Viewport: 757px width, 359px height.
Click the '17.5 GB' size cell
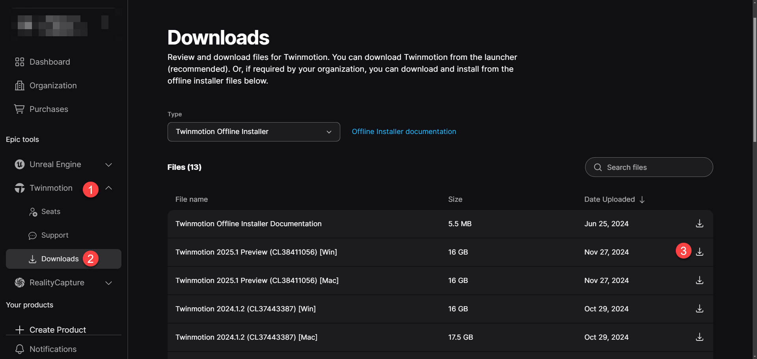(x=461, y=337)
